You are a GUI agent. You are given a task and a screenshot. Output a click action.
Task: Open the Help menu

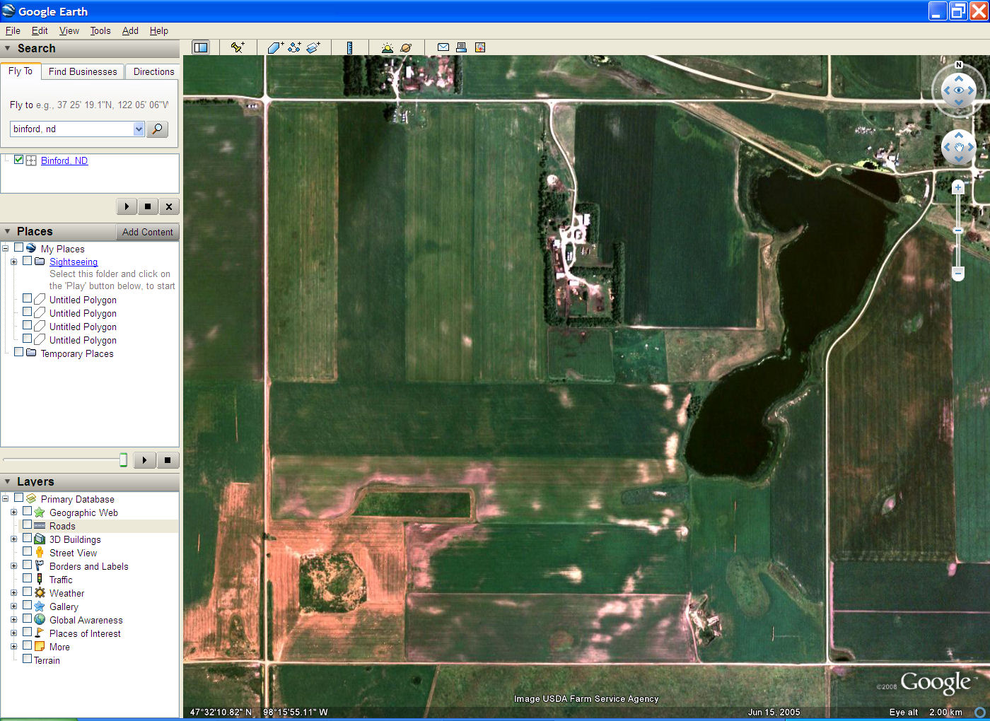pyautogui.click(x=159, y=30)
